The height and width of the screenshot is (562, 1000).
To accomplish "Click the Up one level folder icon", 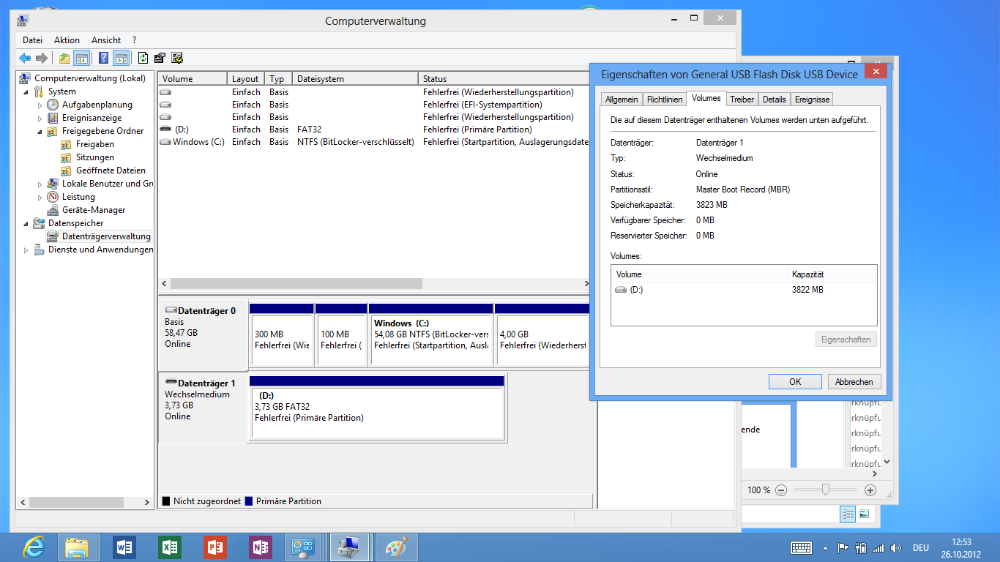I will click(64, 58).
